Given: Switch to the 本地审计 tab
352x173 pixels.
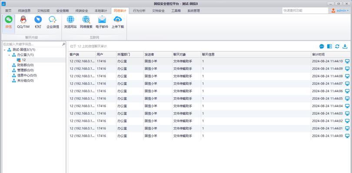Looking at the screenshot, I should click(x=101, y=10).
